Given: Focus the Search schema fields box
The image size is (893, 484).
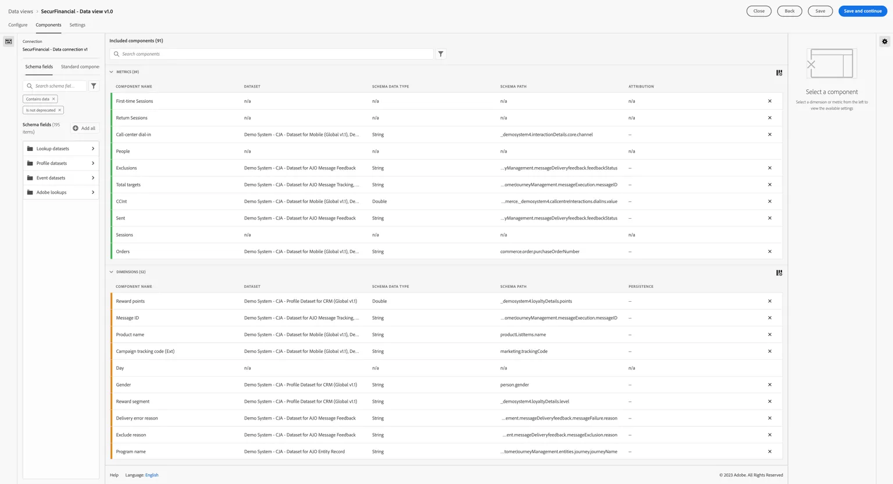Looking at the screenshot, I should tap(55, 86).
